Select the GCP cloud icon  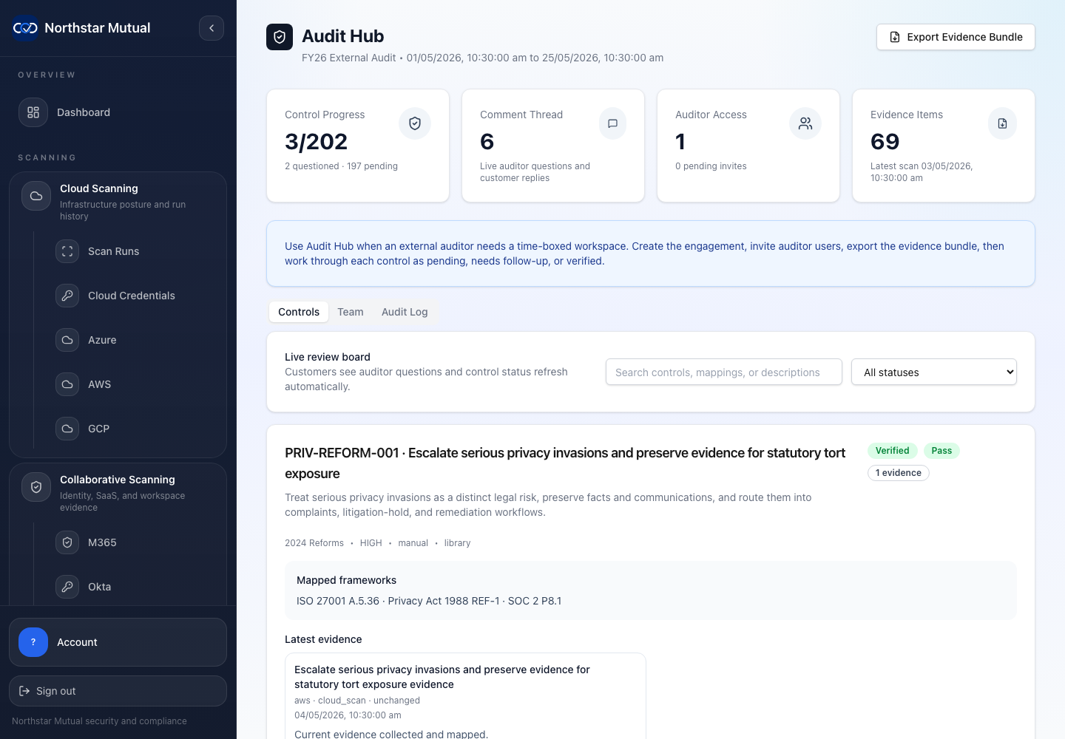click(x=67, y=429)
